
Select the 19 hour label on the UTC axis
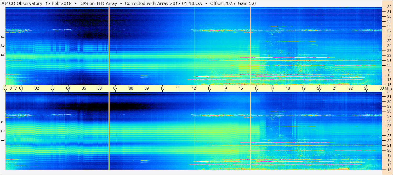[x=304, y=88]
